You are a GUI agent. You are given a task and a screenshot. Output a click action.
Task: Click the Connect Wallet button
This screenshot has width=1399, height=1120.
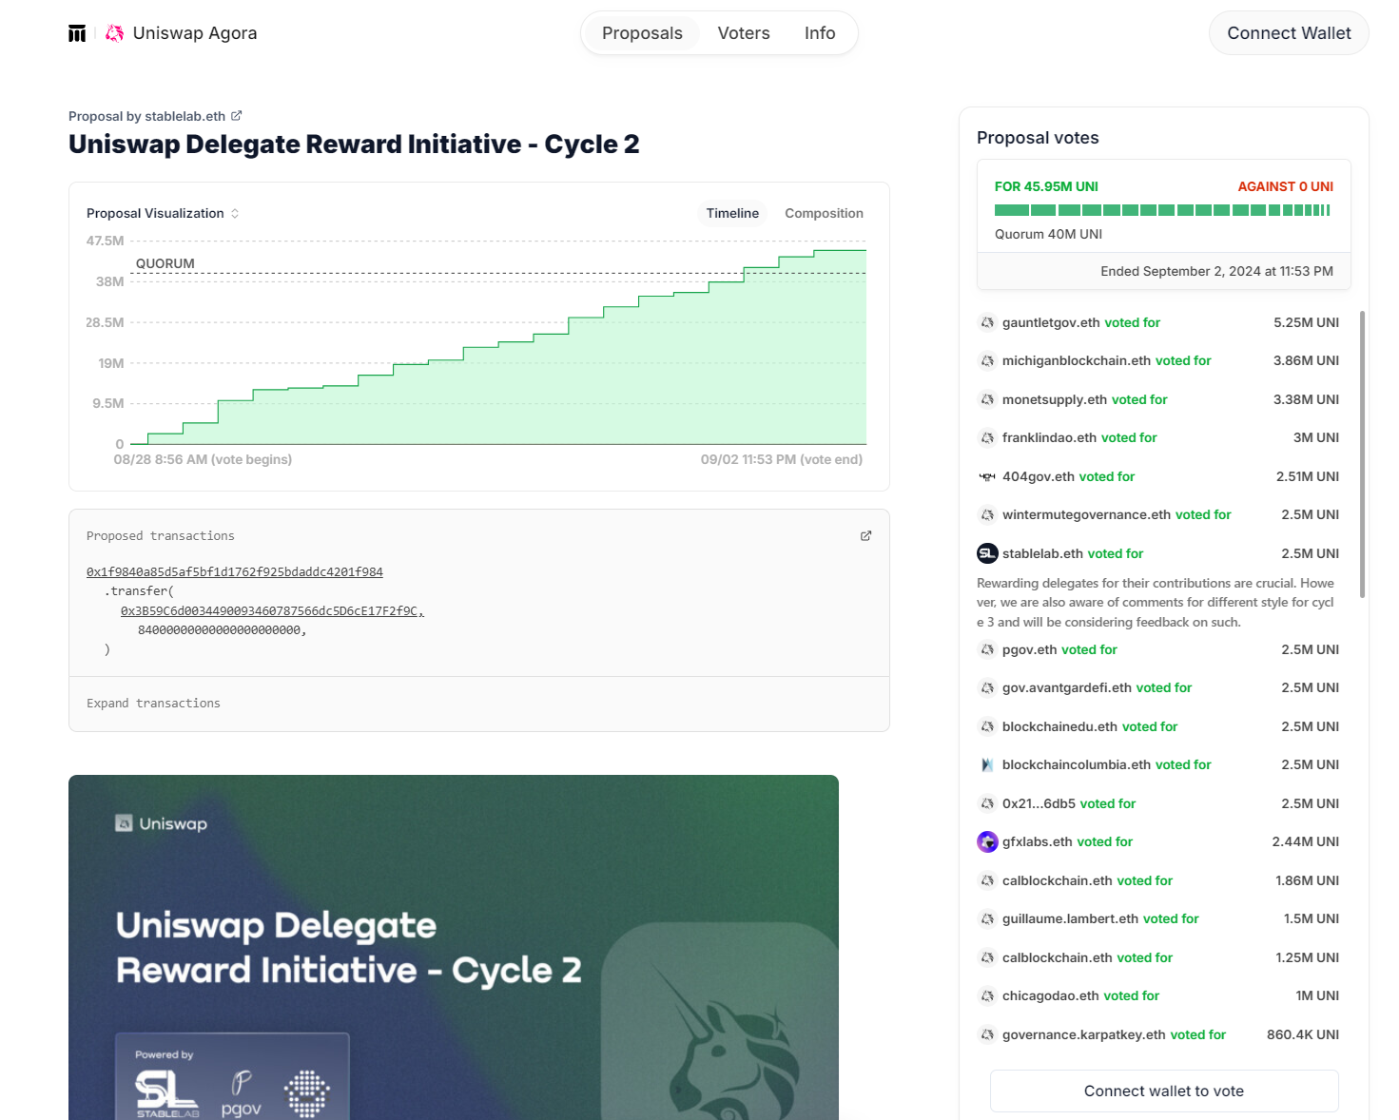click(x=1288, y=33)
